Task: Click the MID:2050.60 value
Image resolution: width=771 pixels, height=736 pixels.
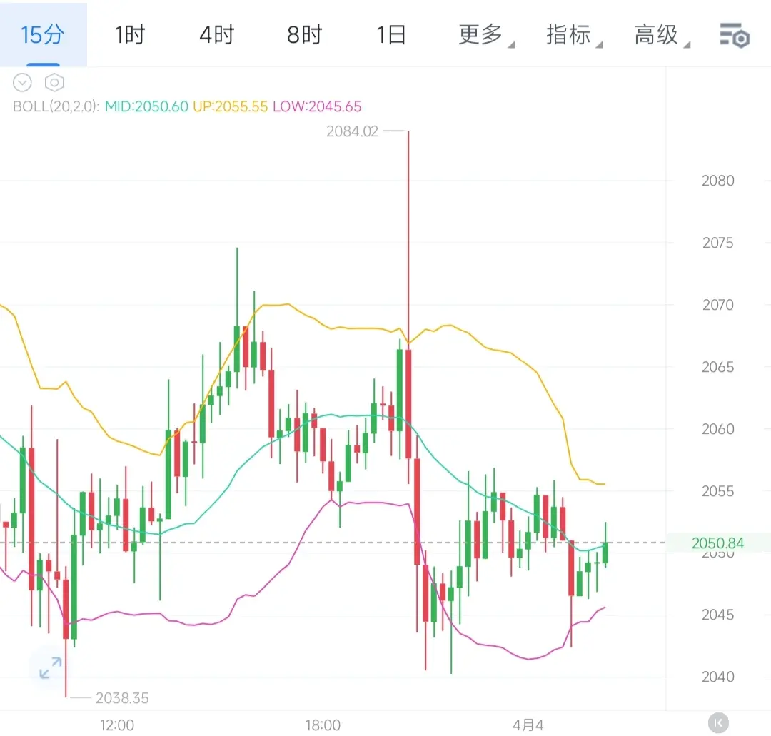Action: (146, 106)
